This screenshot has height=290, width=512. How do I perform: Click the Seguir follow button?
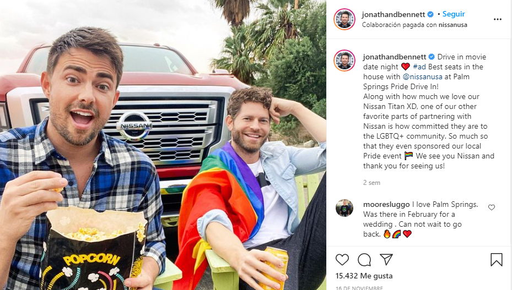(x=454, y=14)
